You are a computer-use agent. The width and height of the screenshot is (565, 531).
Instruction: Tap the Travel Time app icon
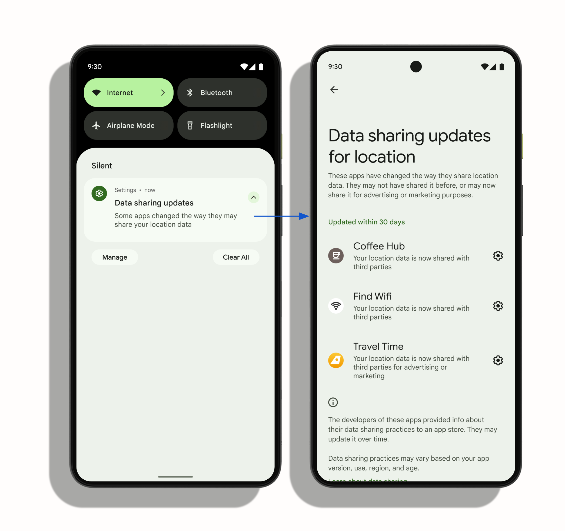click(x=335, y=360)
